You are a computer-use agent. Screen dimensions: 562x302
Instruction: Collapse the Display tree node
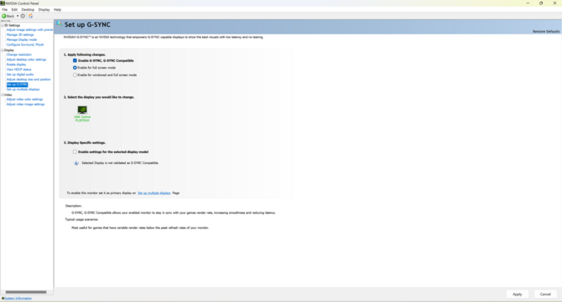3,50
